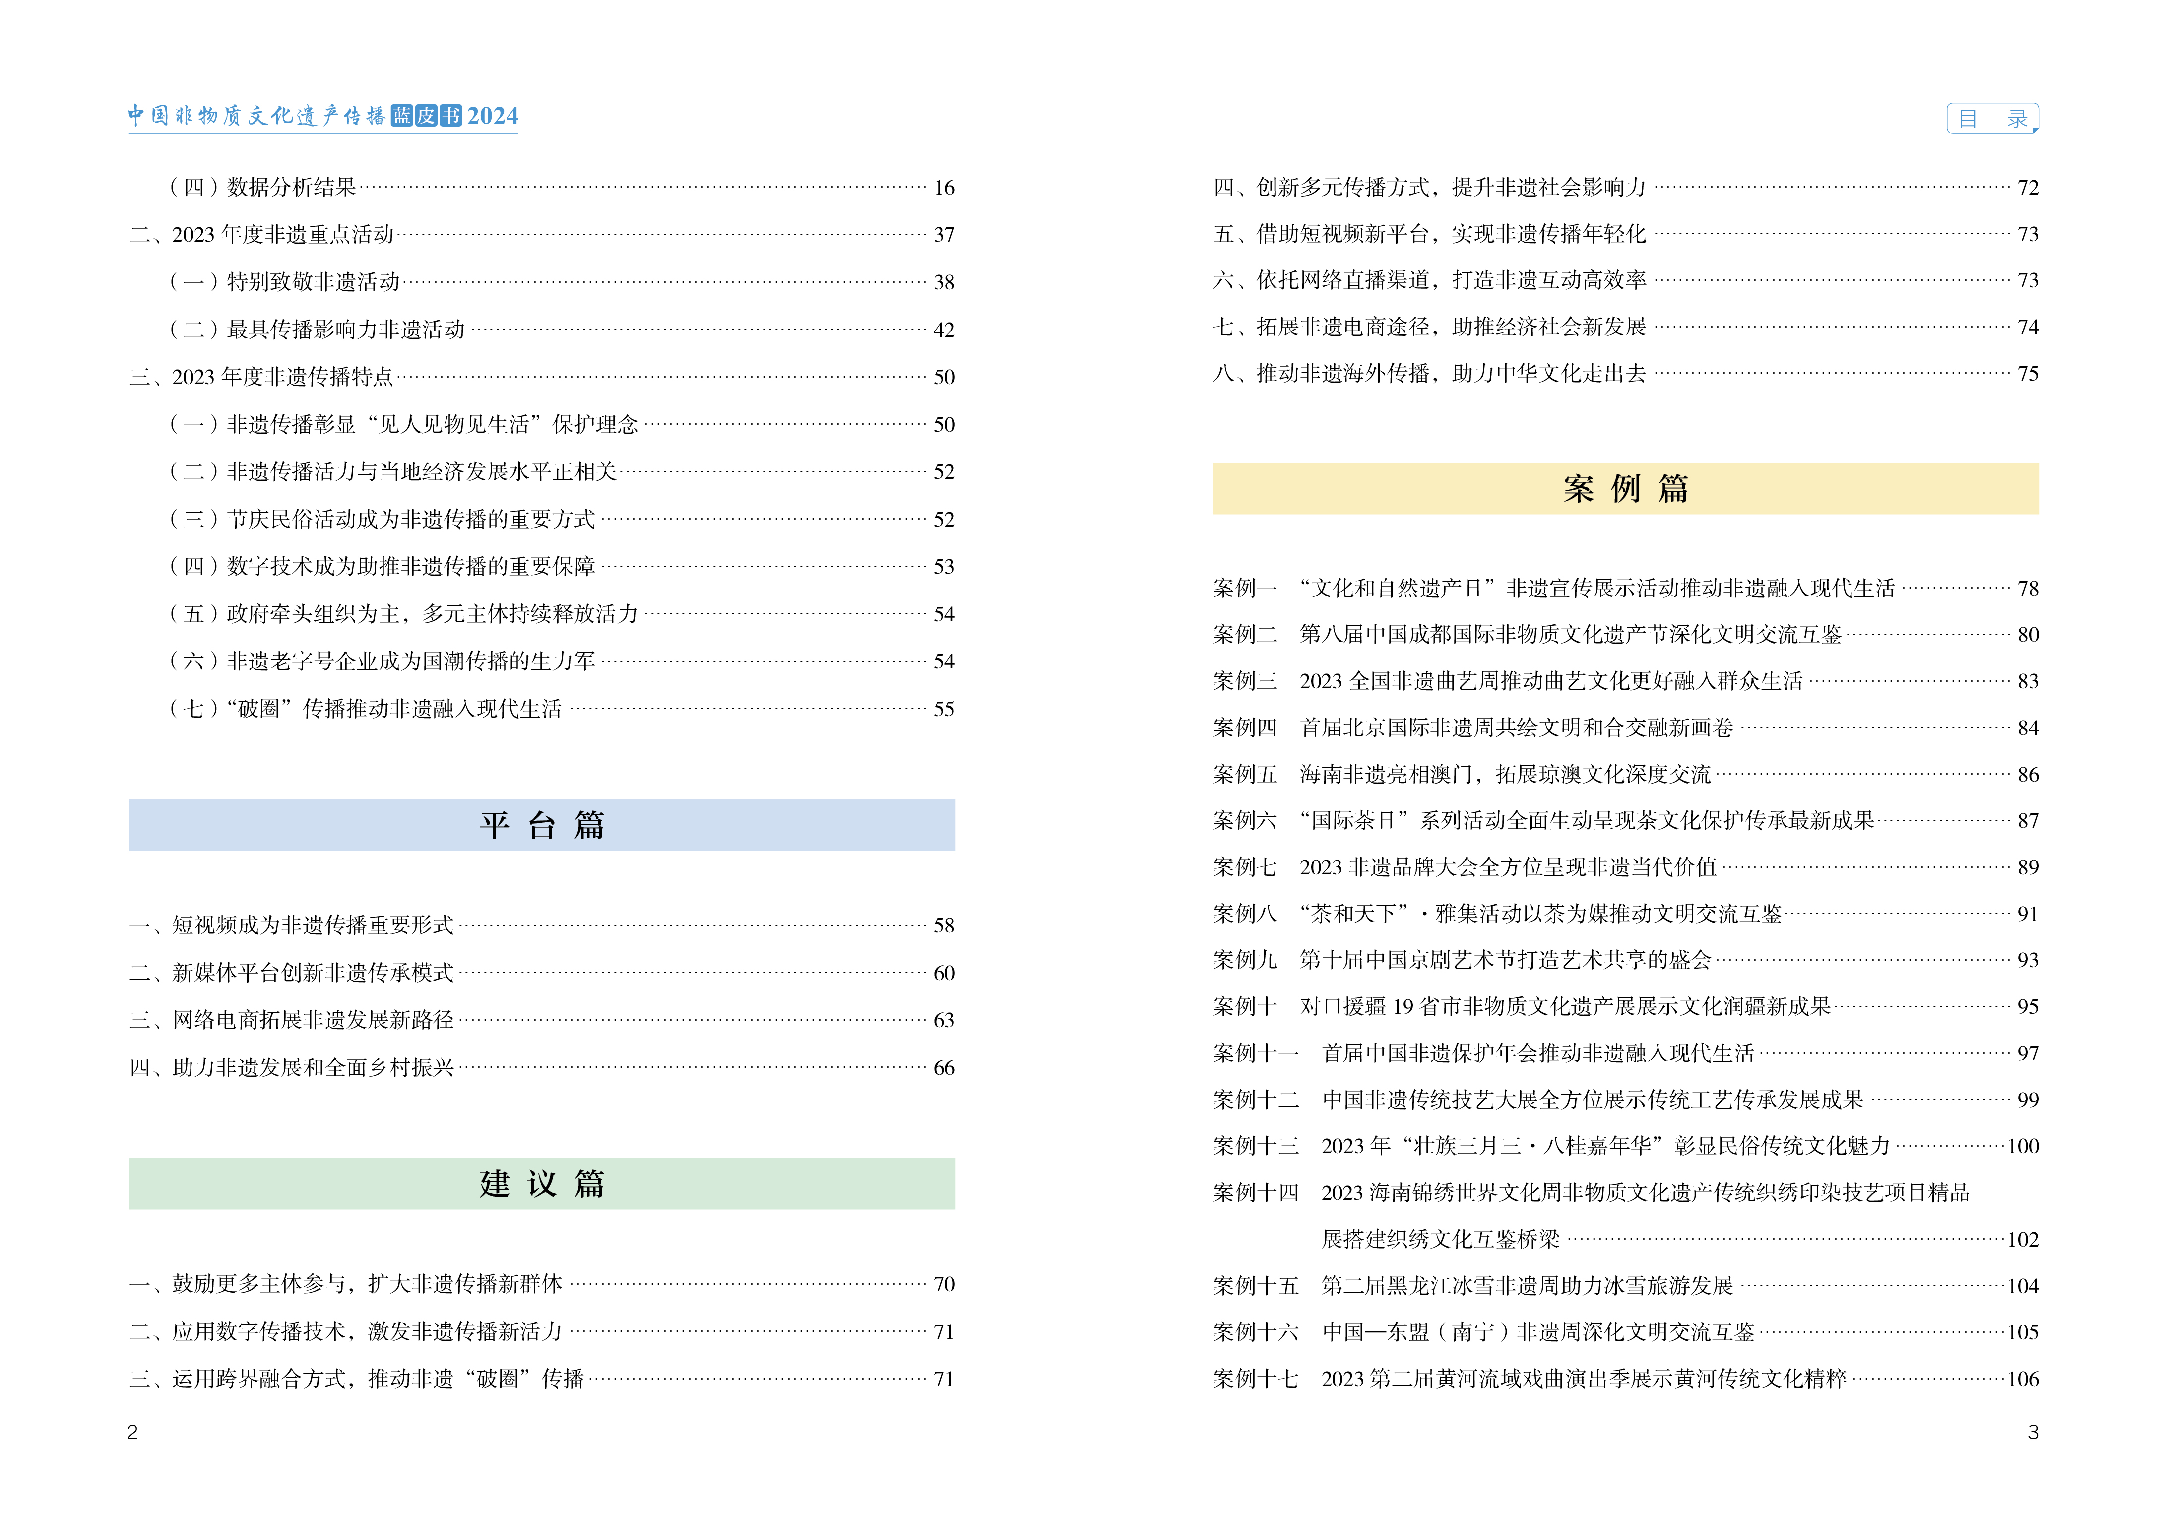Click the entry 三、运用跨界融合方式
This screenshot has width=2168, height=1524.
coord(542,1379)
